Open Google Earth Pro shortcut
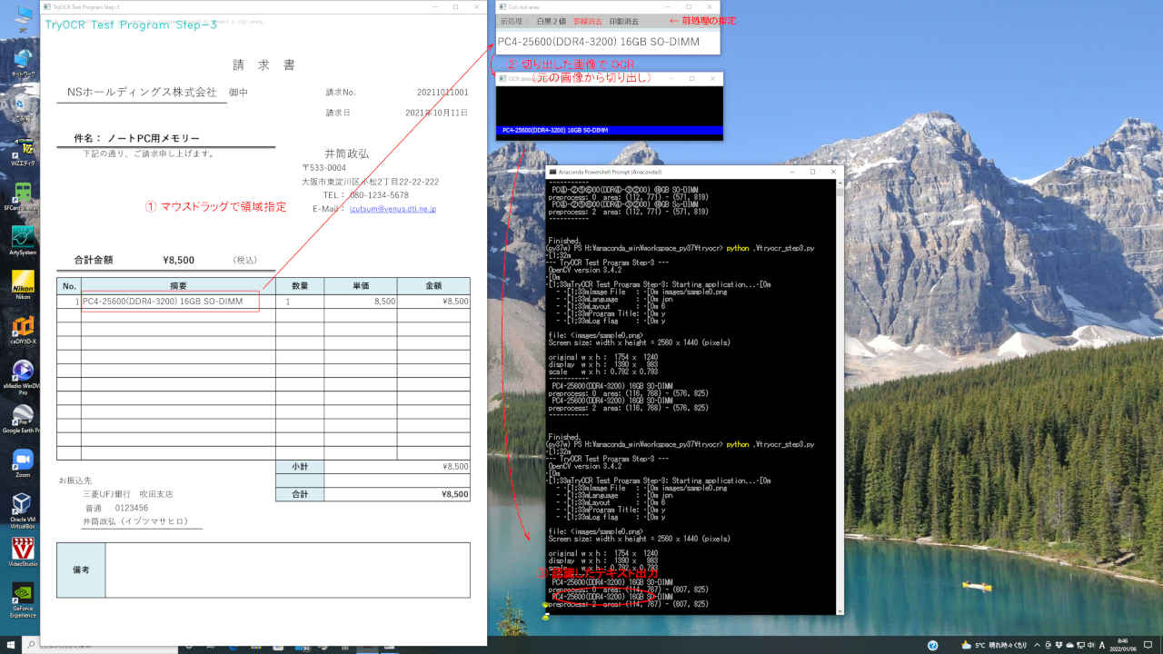This screenshot has width=1163, height=654. [x=23, y=415]
